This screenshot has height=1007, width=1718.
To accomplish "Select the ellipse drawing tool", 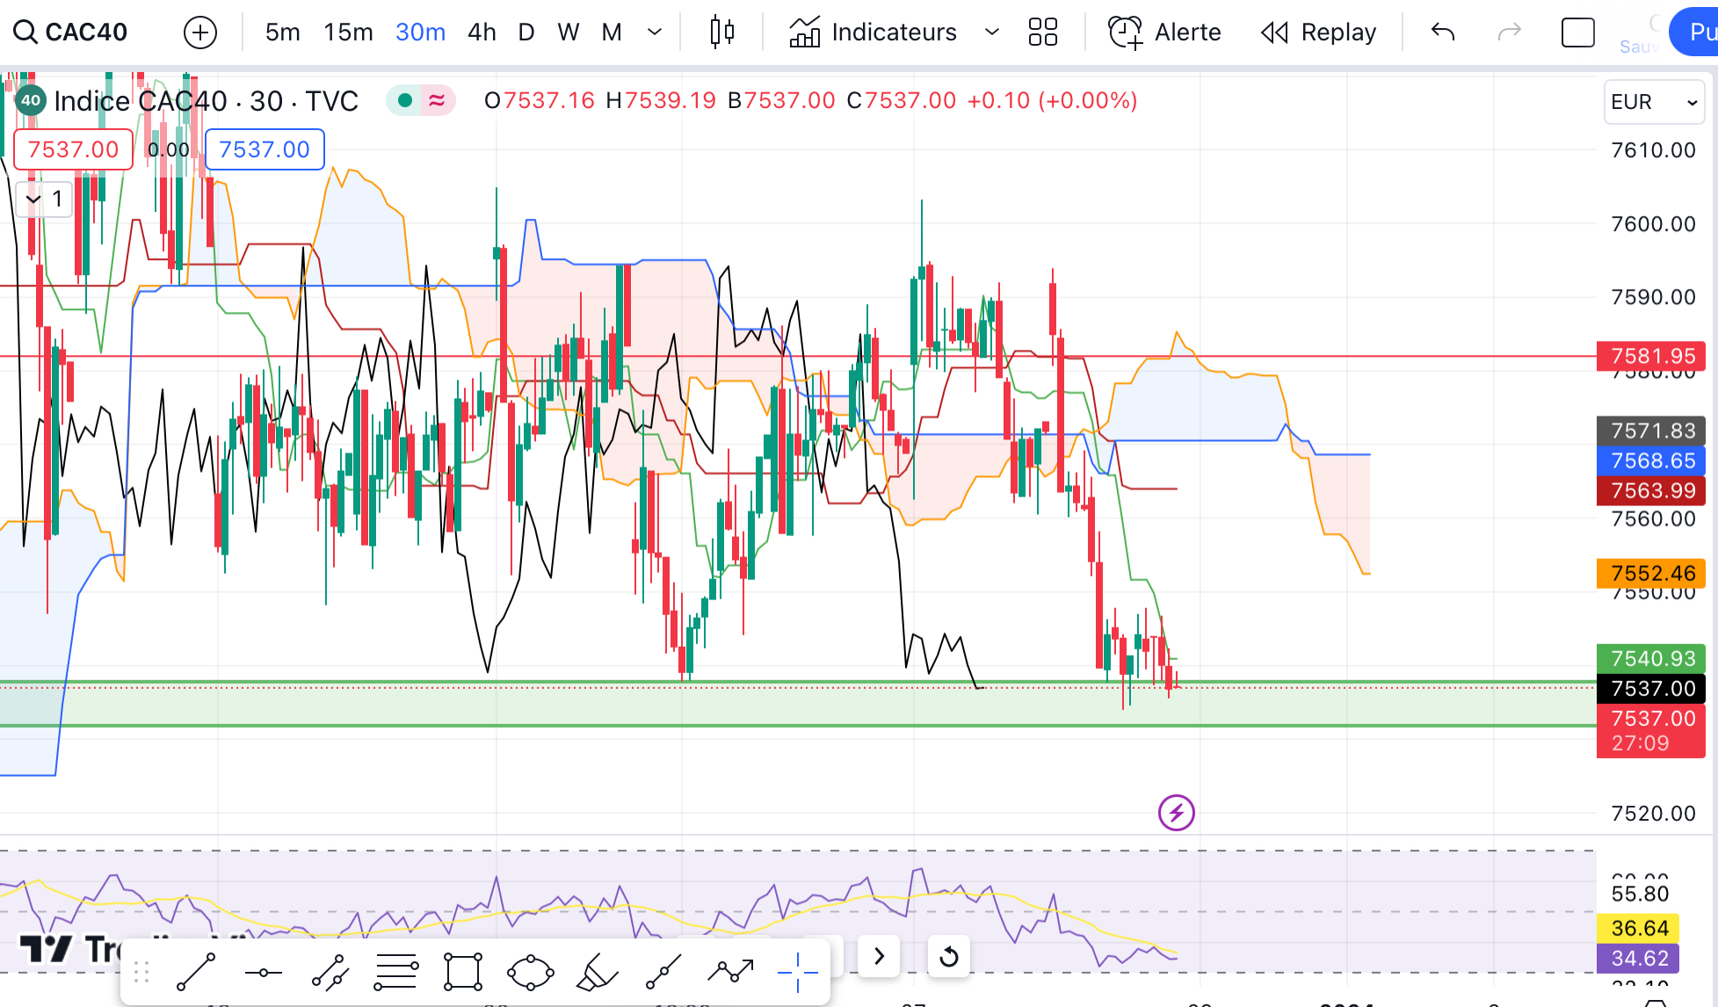I will coord(530,973).
